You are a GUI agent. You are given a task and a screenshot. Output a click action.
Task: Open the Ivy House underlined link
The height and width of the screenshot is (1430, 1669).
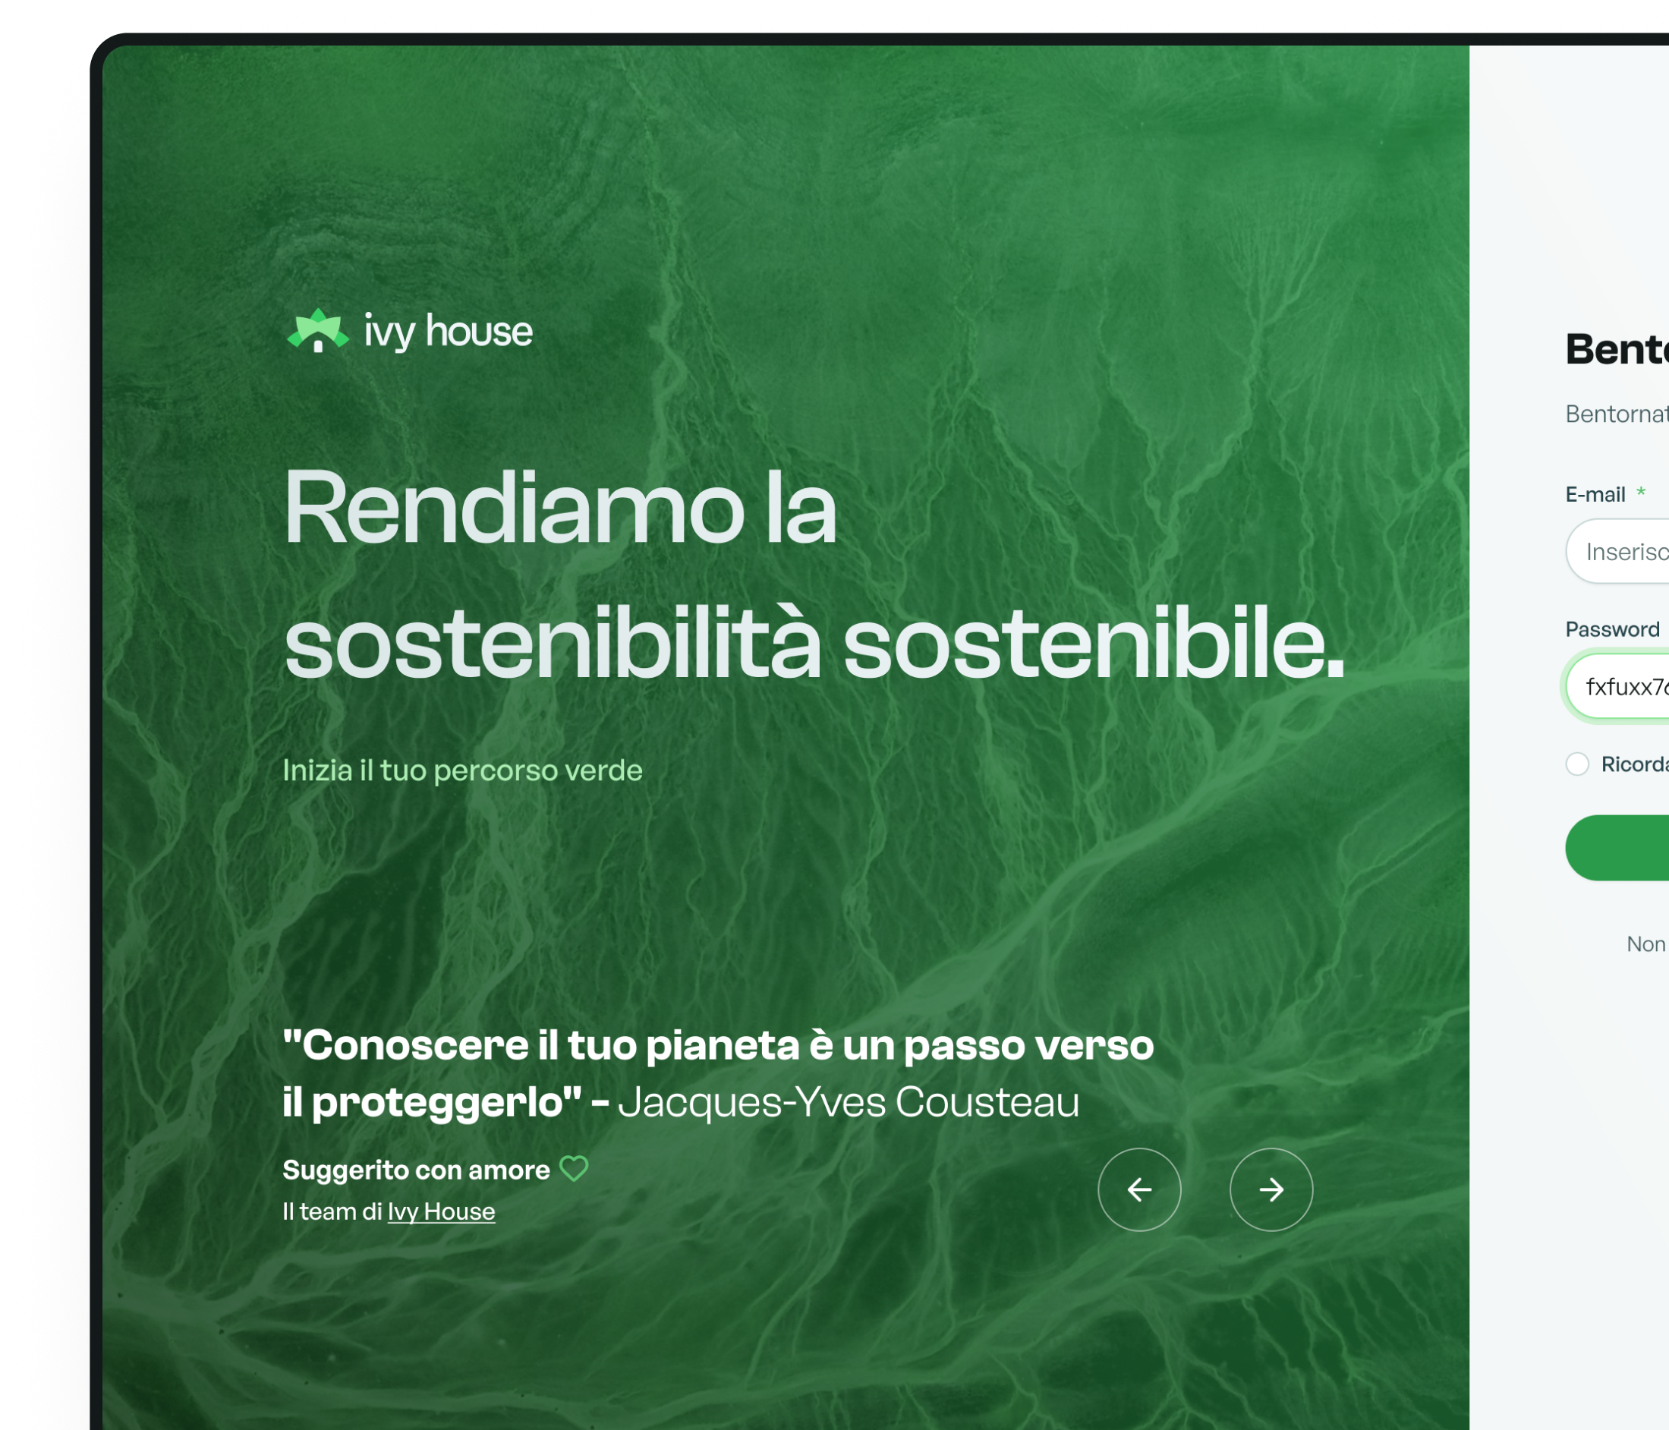pos(441,1211)
